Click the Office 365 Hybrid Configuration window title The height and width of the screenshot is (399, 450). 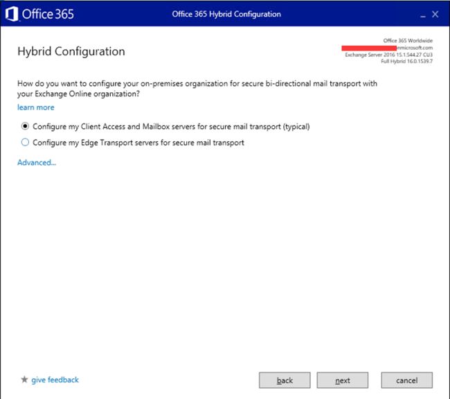click(226, 14)
